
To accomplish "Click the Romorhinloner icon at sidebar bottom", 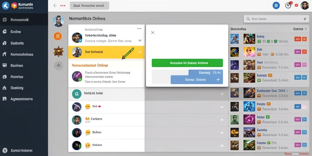I will click(5, 151).
